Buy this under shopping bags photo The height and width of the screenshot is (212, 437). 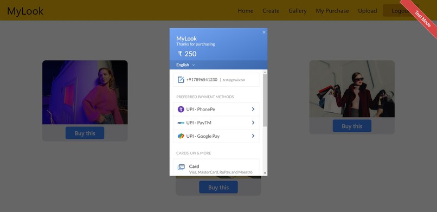352,126
